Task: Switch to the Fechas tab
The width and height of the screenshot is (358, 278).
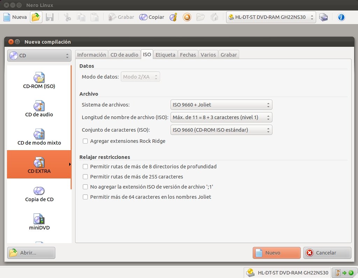Action: click(188, 55)
